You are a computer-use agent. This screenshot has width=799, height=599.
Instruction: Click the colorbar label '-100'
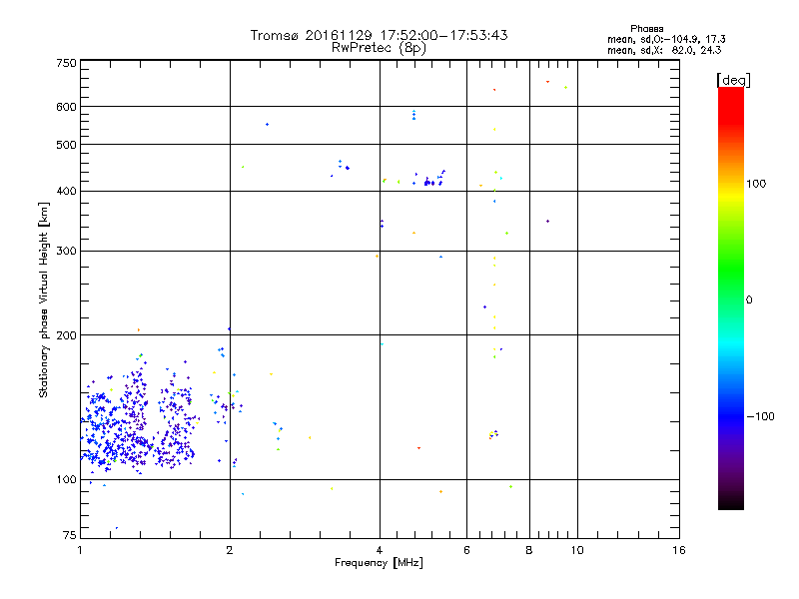coord(760,416)
